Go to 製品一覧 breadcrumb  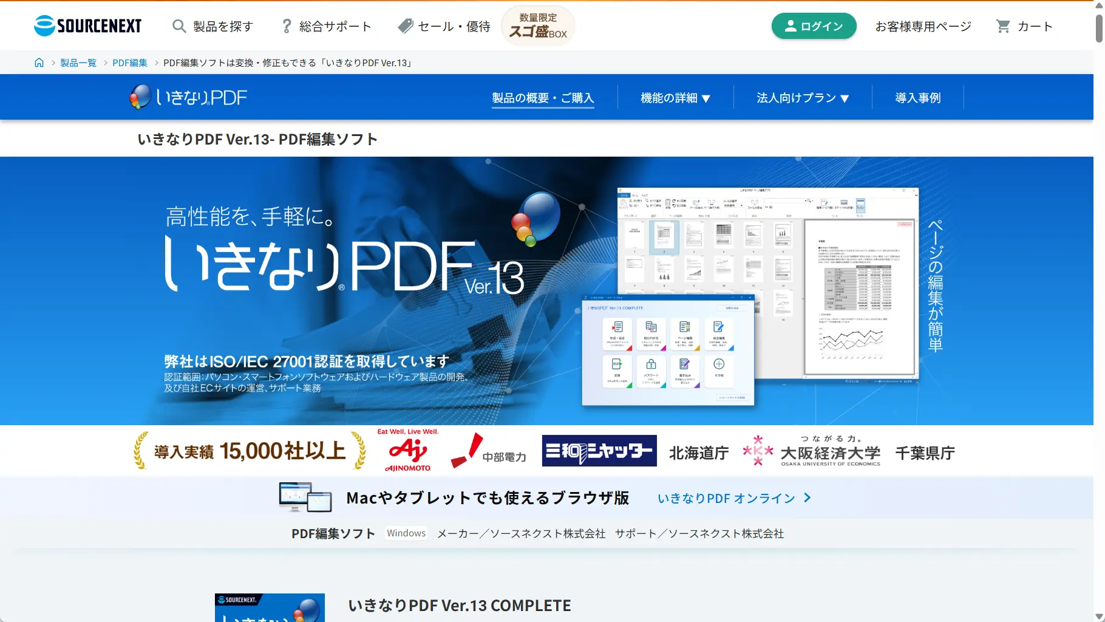tap(78, 63)
